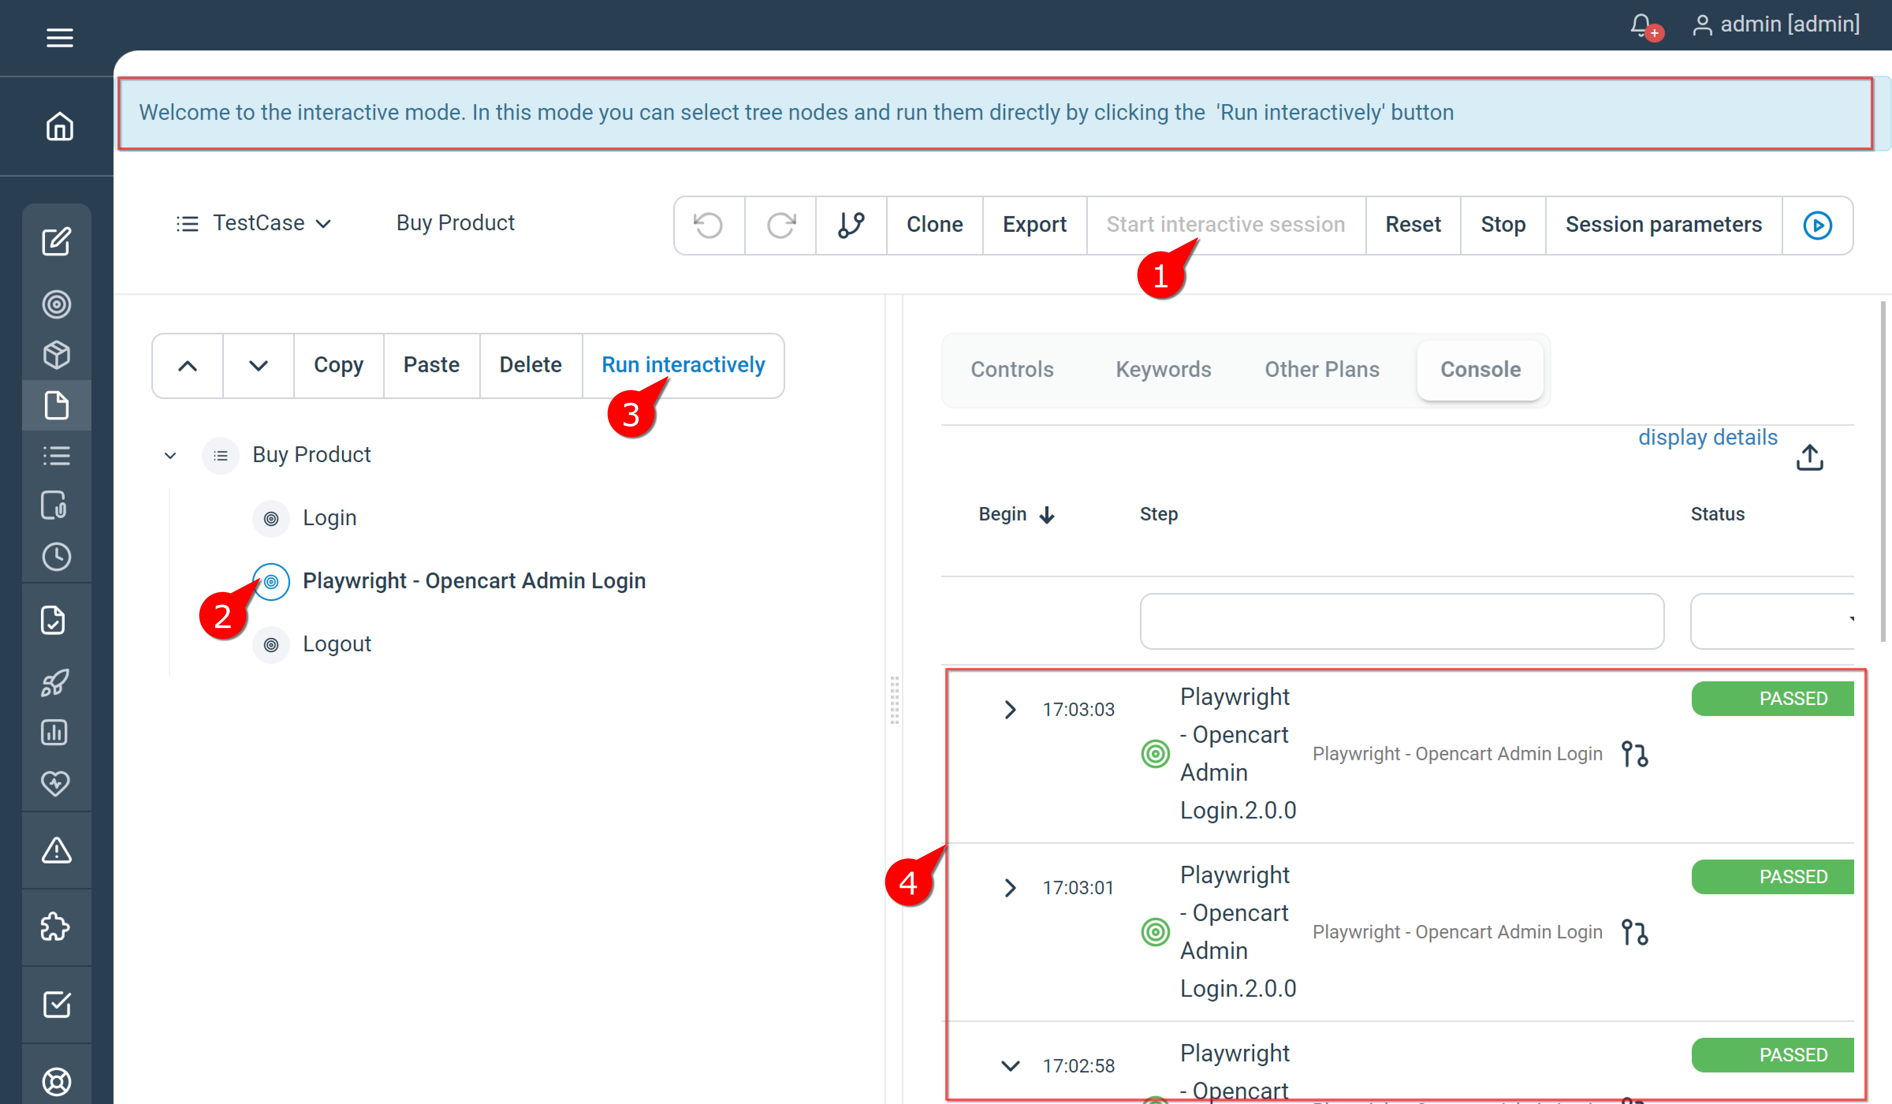The width and height of the screenshot is (1892, 1104).
Task: Open the puzzle-piece extensions icon in sidebar
Action: 56,927
